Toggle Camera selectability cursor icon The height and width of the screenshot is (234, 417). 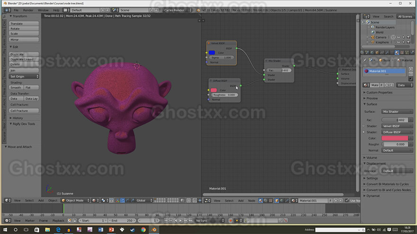point(403,37)
